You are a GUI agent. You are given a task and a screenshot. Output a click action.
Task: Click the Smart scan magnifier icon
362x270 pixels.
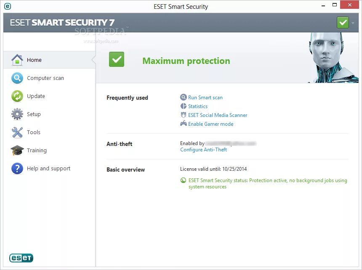click(183, 97)
